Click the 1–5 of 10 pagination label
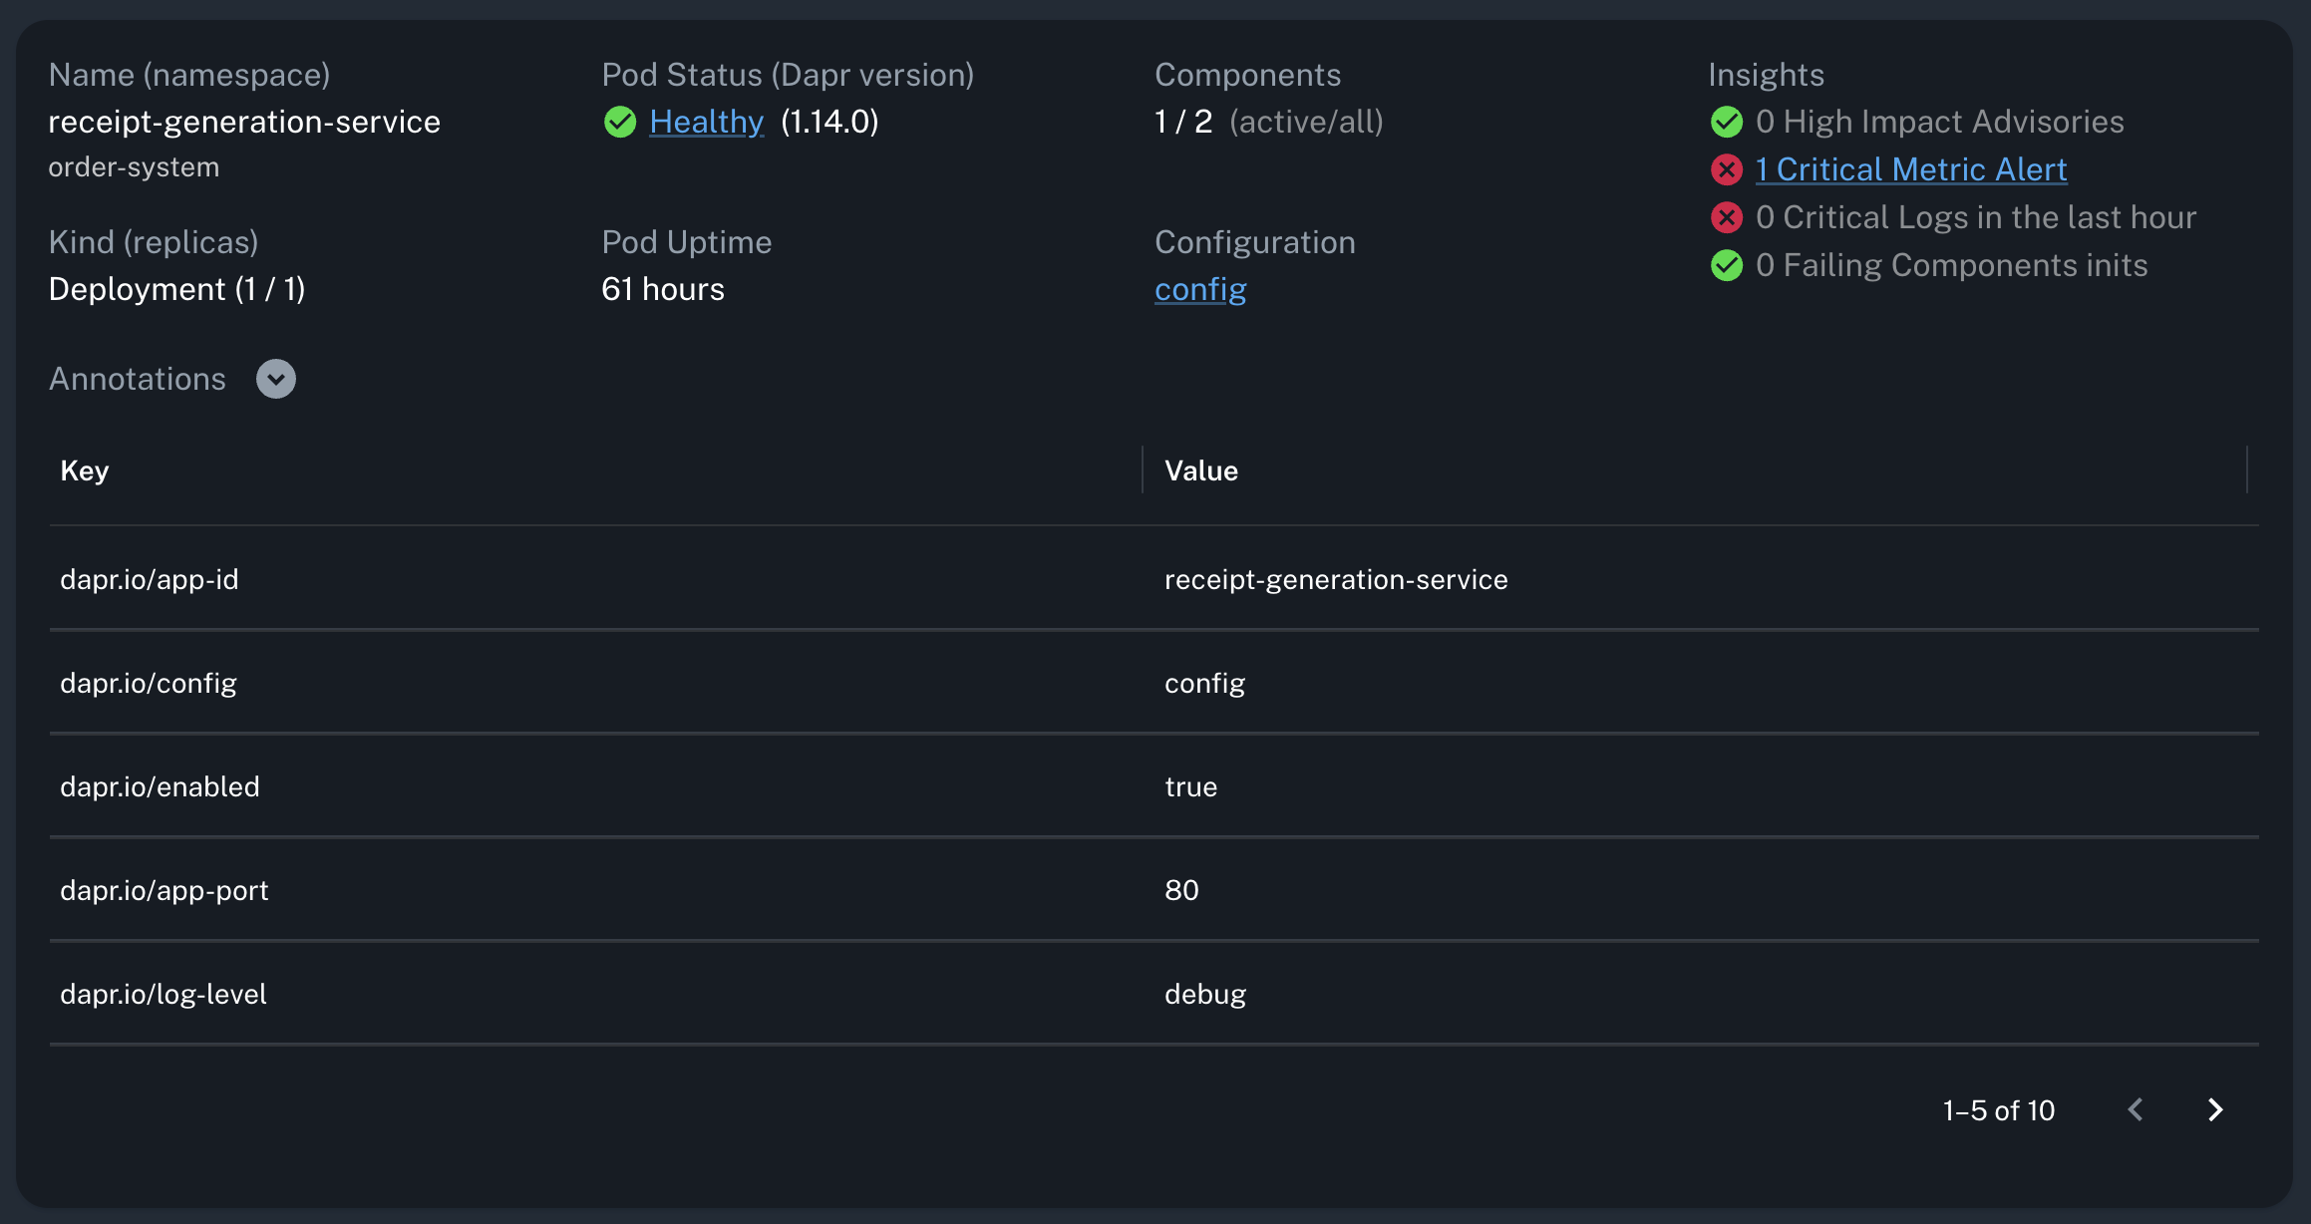Screen dimensions: 2311x1224 pos(1998,1110)
